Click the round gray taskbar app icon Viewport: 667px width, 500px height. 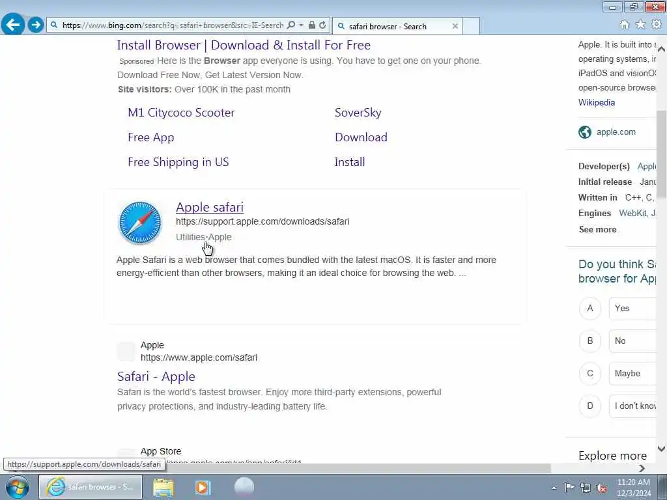244,487
